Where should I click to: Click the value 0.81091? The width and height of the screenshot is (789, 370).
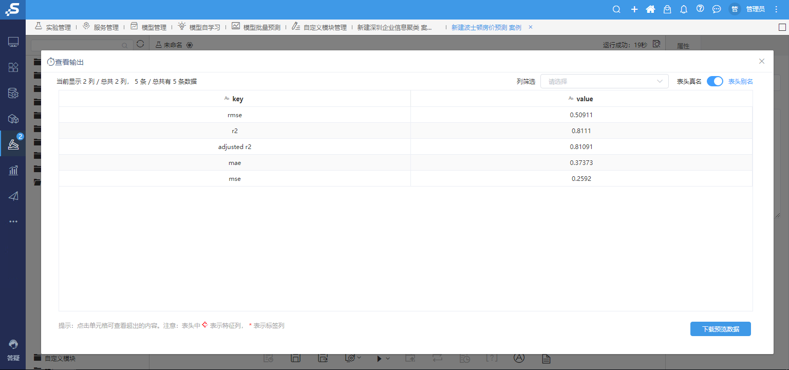(581, 146)
